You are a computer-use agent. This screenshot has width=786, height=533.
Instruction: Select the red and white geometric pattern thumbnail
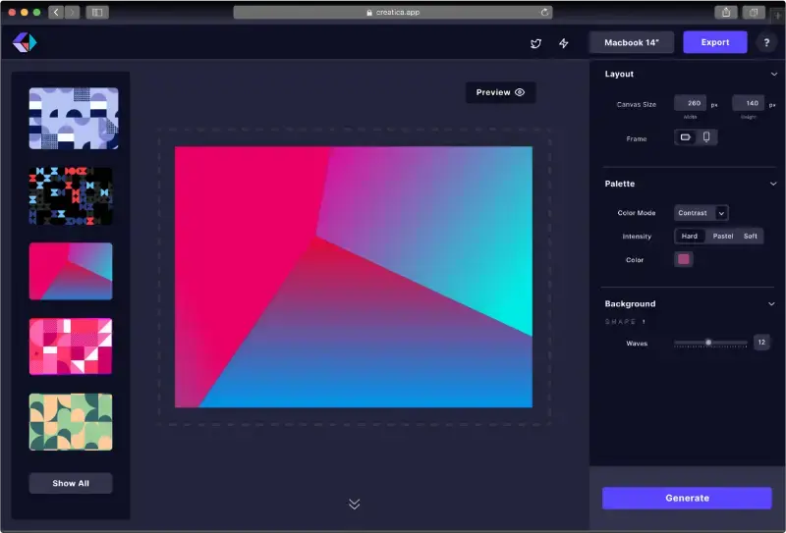(71, 346)
